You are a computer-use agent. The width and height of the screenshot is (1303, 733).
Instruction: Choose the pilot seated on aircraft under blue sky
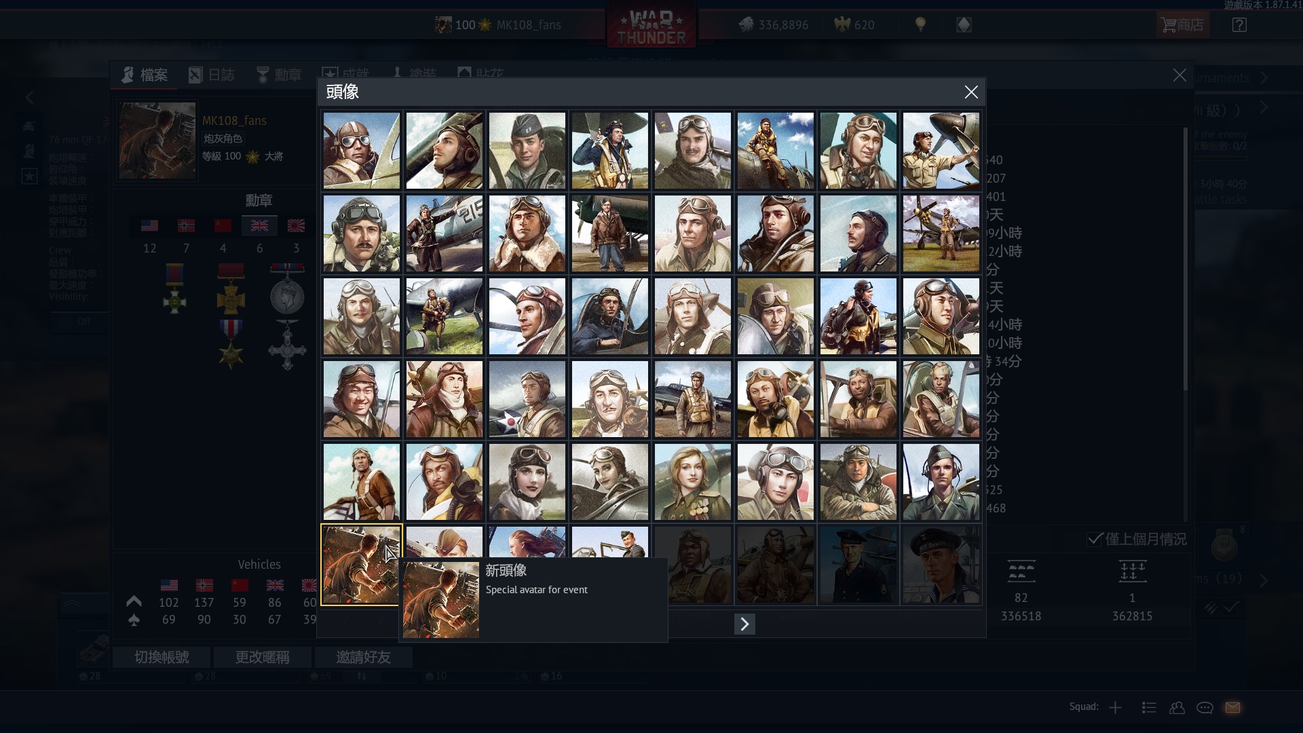tap(776, 151)
